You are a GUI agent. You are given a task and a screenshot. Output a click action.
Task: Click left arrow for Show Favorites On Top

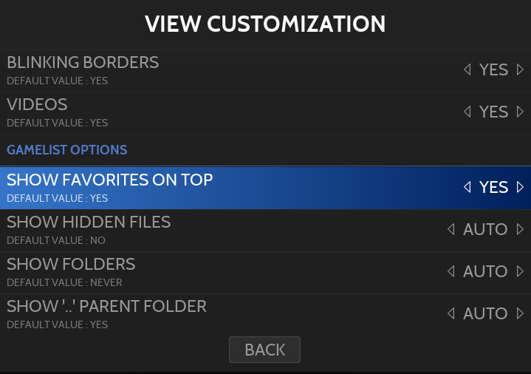(x=467, y=188)
